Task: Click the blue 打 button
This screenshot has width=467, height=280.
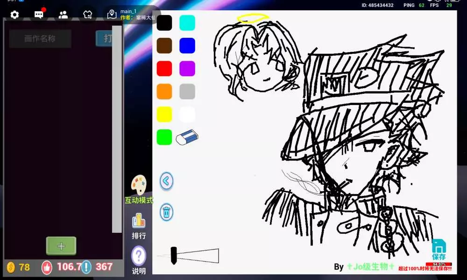Action: coord(104,38)
